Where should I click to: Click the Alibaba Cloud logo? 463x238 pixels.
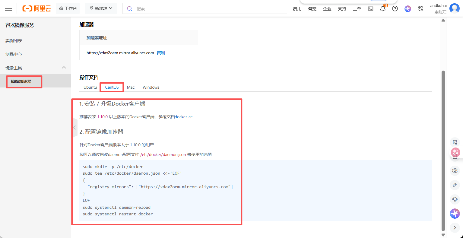click(x=36, y=8)
